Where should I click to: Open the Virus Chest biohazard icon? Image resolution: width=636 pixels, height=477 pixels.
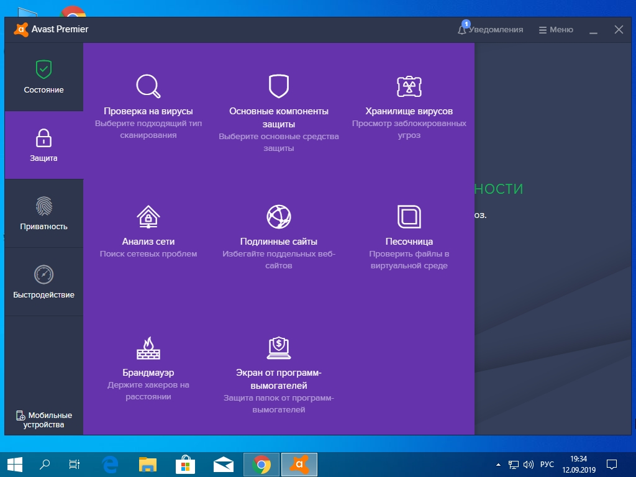point(409,86)
